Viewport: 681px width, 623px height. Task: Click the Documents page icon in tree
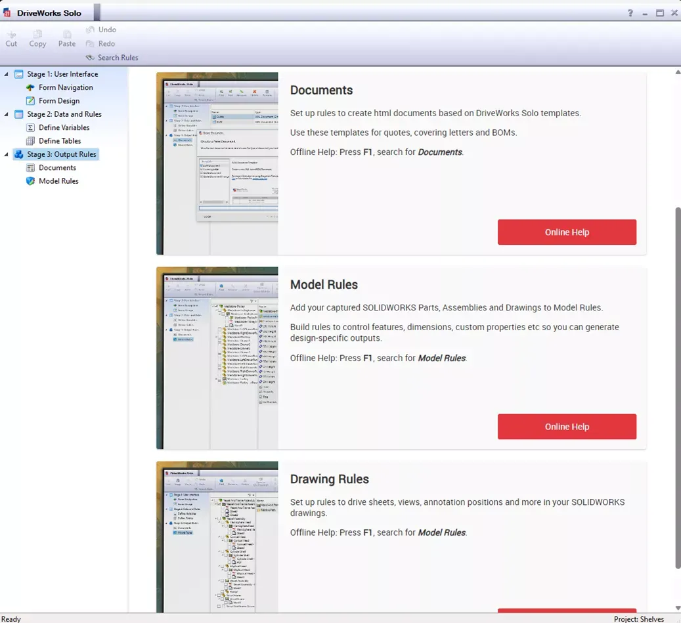(30, 167)
